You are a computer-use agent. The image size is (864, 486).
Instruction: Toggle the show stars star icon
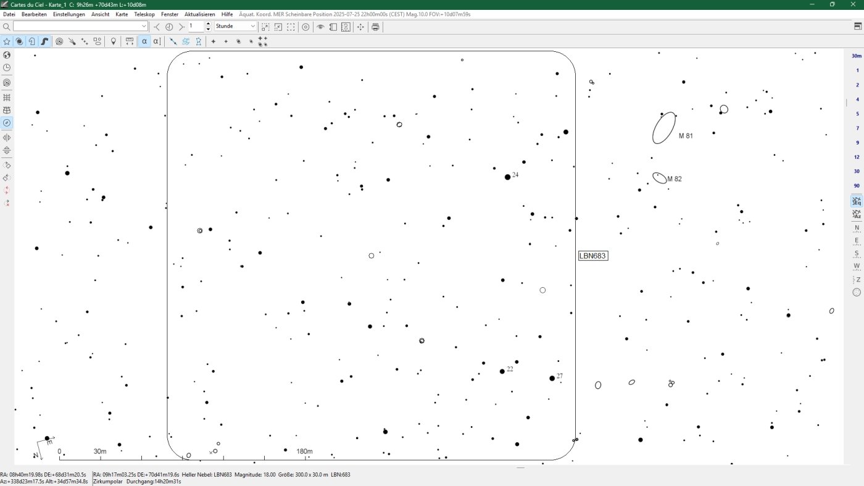[x=7, y=41]
